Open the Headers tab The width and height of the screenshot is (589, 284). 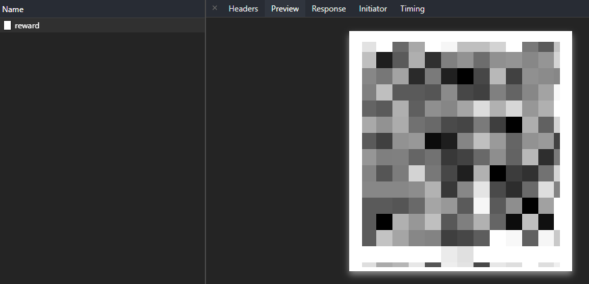(243, 9)
